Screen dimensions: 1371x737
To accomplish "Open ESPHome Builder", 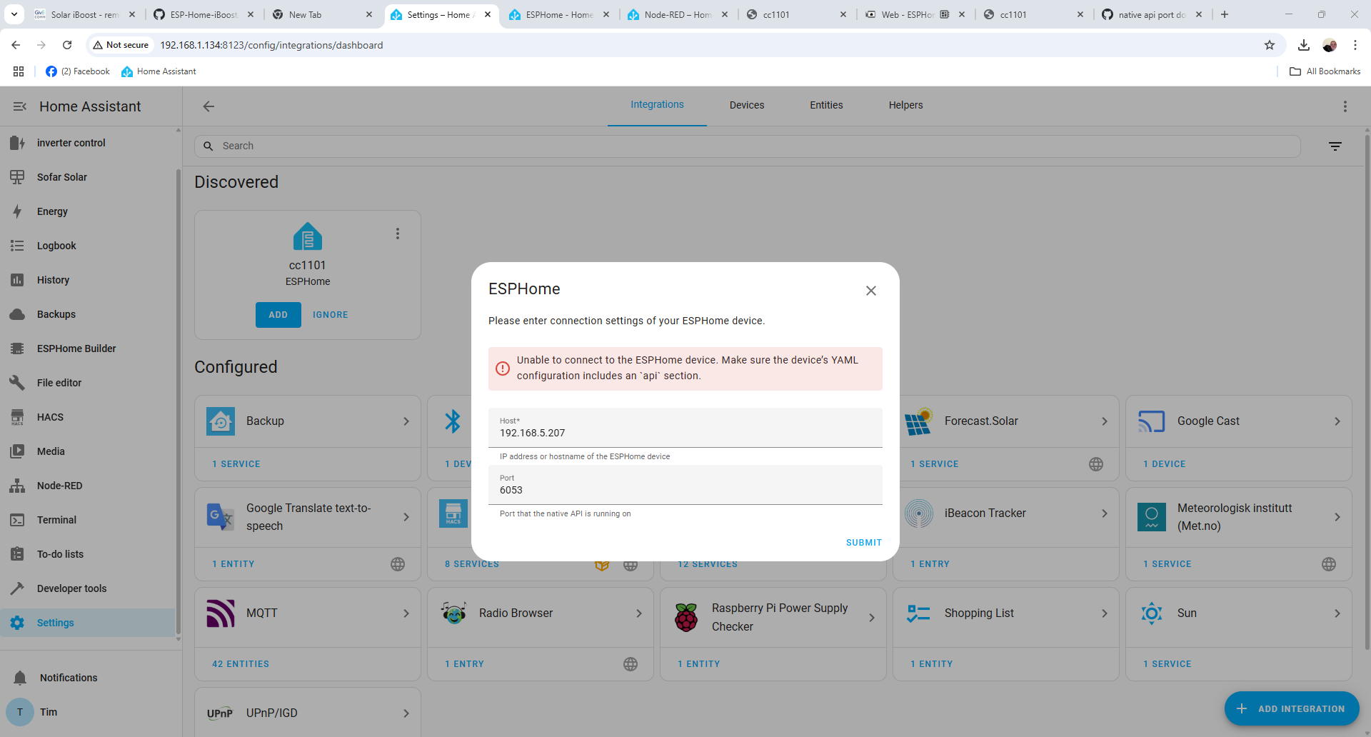I will 87,349.
